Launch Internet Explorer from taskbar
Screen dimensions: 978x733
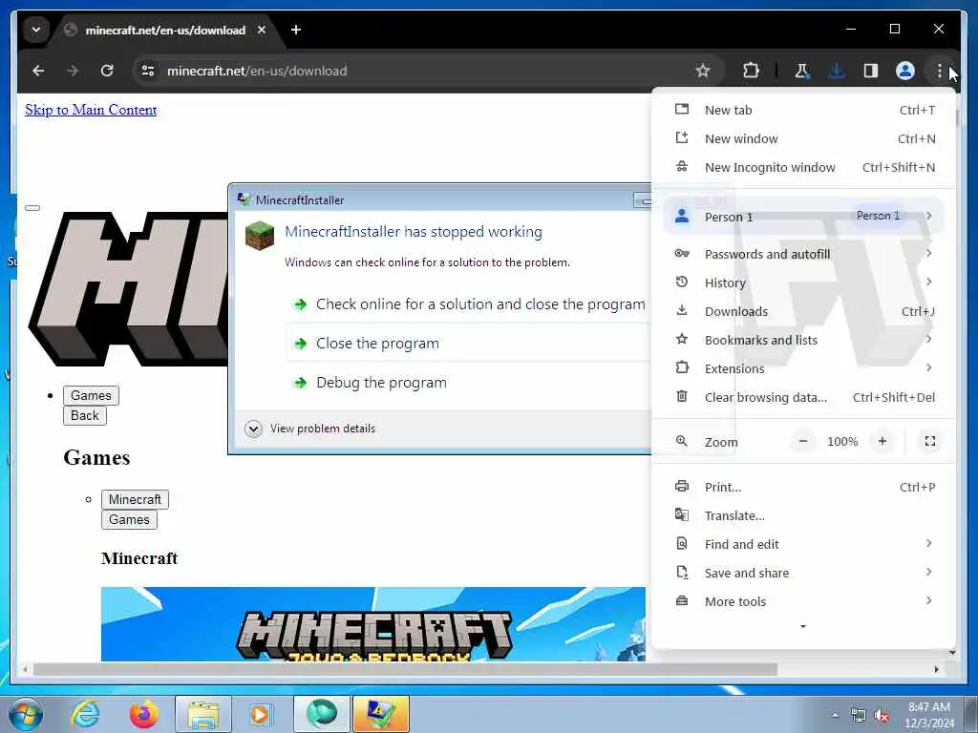pos(85,714)
